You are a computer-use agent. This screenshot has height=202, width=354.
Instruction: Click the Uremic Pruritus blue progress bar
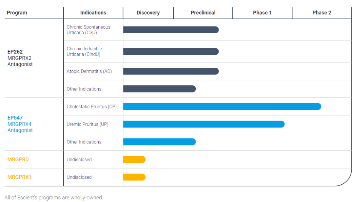click(x=204, y=124)
